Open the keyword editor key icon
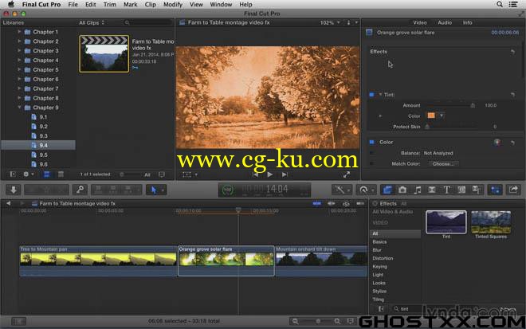The width and height of the screenshot is (526, 329). click(x=80, y=190)
